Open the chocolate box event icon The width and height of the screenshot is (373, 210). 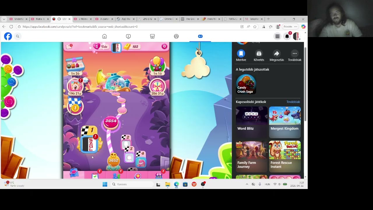pos(75,65)
